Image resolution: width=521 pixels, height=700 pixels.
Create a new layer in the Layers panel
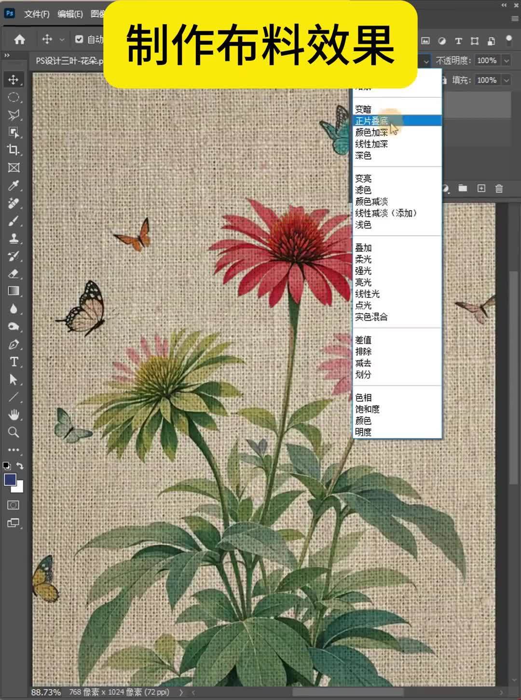point(481,188)
